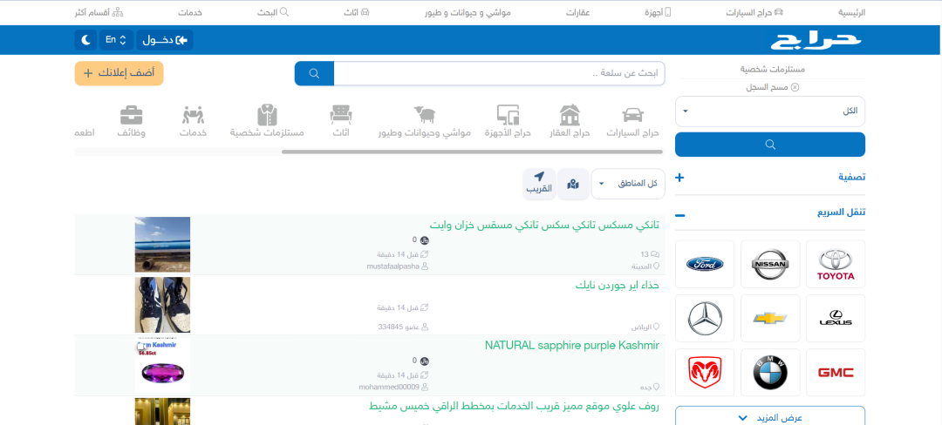Open اثاث in top navigation

point(356,12)
